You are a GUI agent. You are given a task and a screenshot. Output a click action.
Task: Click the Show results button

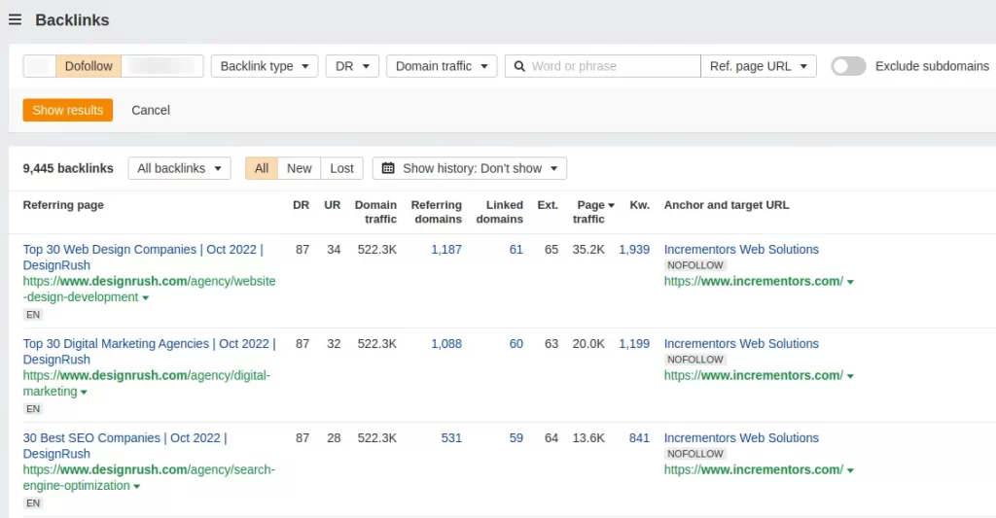tap(68, 110)
